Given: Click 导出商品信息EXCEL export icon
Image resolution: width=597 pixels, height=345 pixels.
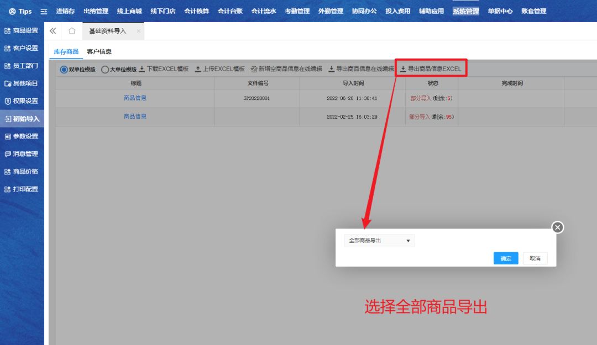Looking at the screenshot, I should tap(403, 69).
